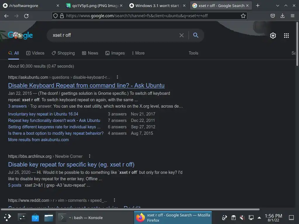
Task: Click the horizontal page scrollbar
Action: point(130,209)
